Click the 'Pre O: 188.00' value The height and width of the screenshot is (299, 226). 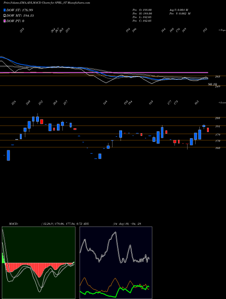142,10
